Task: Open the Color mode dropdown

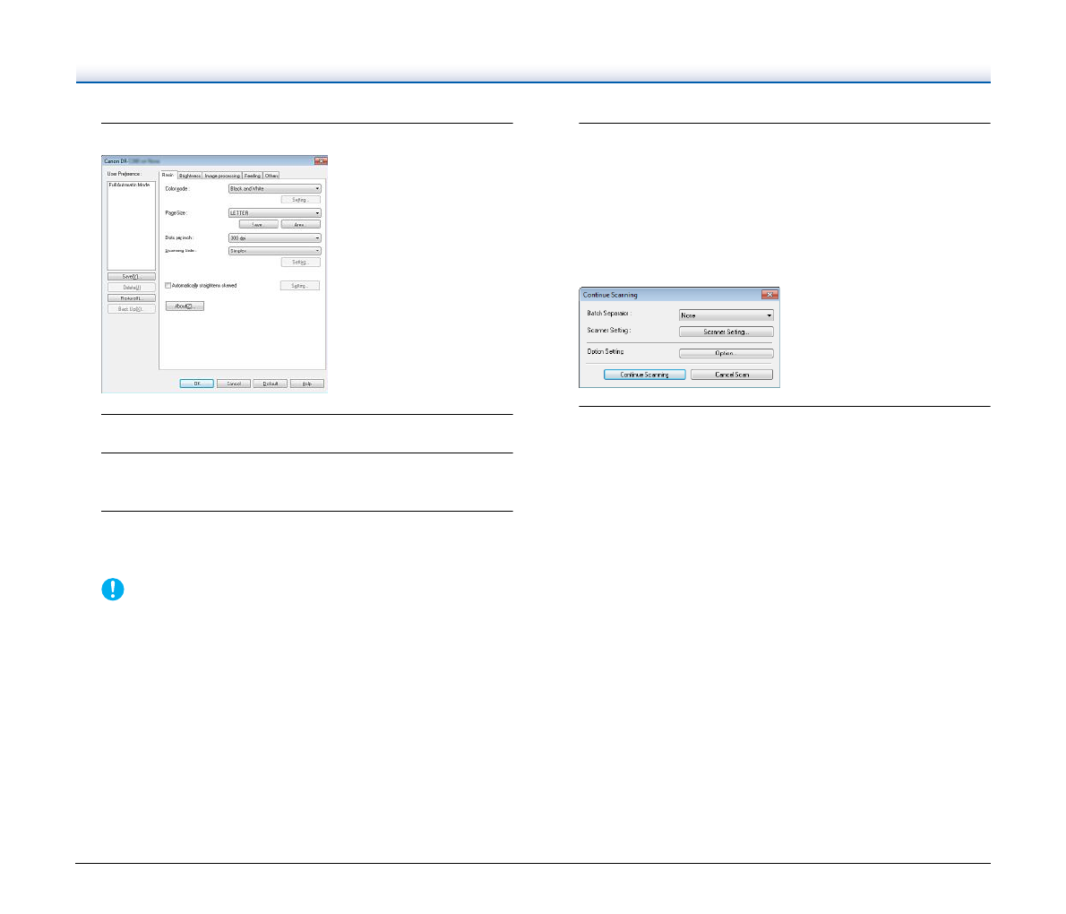Action: point(274,189)
